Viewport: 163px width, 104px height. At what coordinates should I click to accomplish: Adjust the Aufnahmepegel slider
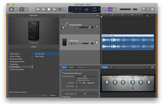coord(86,76)
